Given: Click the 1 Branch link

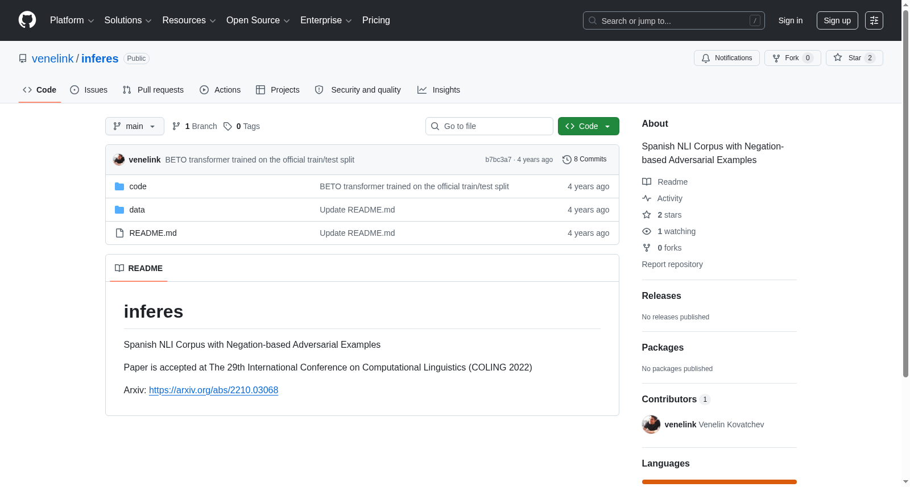Looking at the screenshot, I should click(195, 126).
